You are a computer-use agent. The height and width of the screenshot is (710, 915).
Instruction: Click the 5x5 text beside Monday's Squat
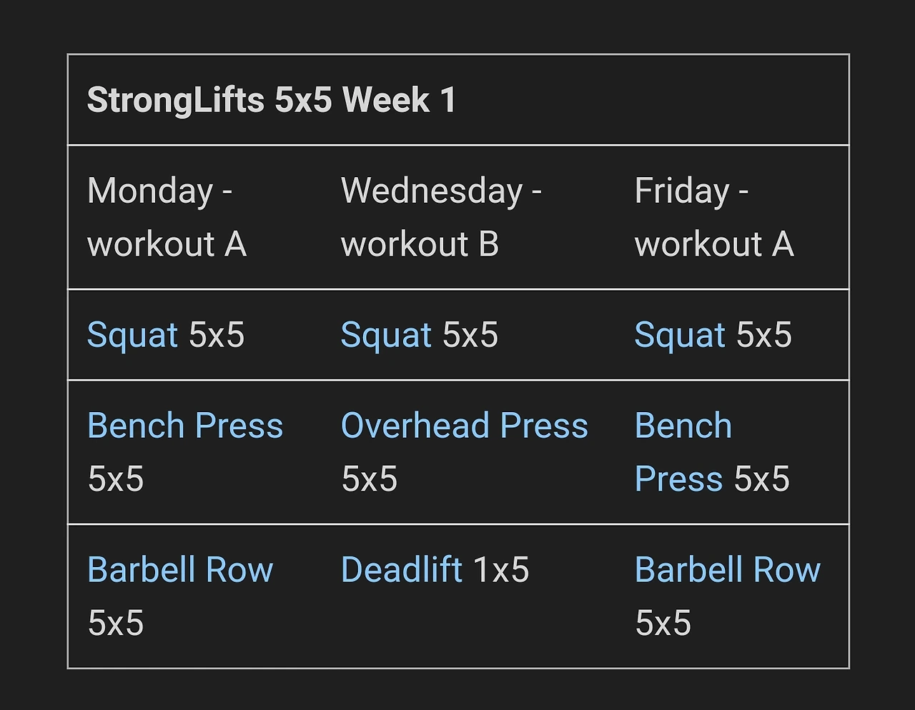pyautogui.click(x=217, y=336)
